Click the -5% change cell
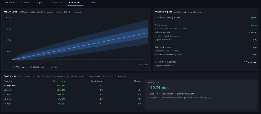The width and height of the screenshot is (261, 114). click(x=139, y=90)
